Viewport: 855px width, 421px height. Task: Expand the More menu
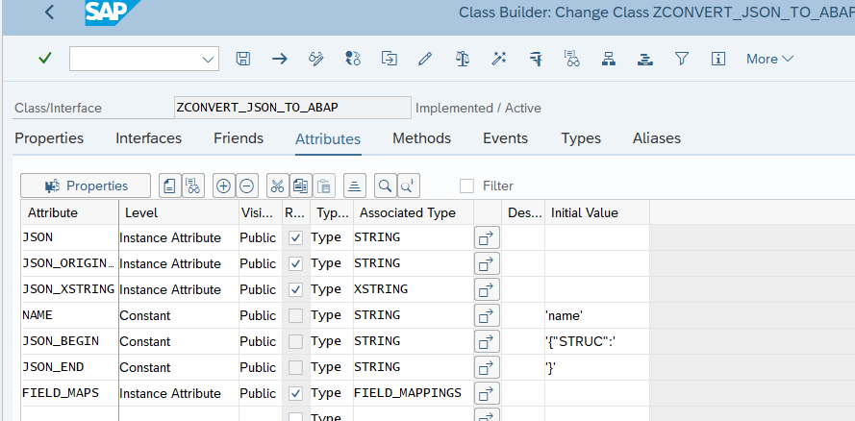pyautogui.click(x=770, y=59)
